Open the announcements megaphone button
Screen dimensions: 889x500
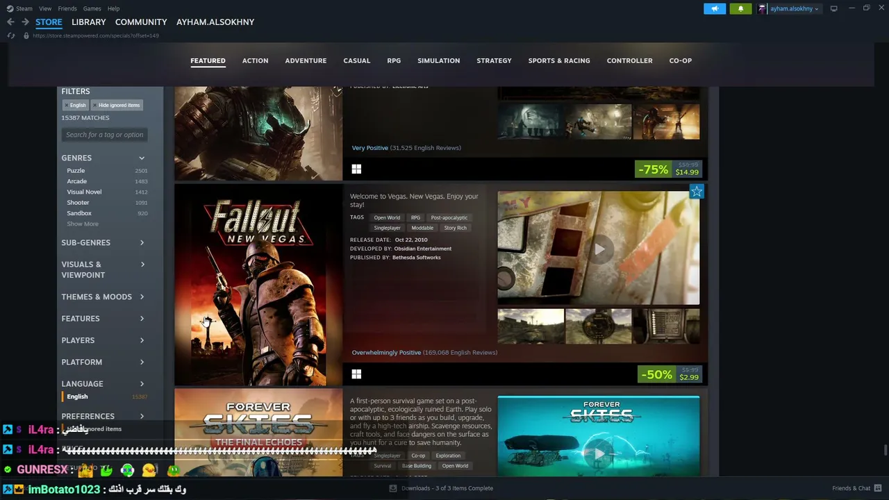[715, 8]
